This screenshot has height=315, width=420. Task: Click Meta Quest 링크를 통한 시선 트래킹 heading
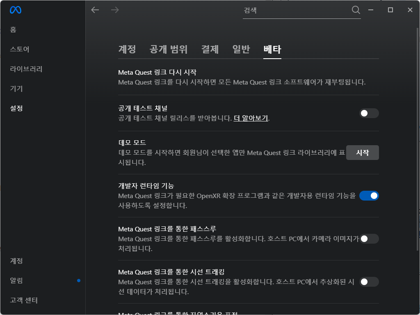171,272
